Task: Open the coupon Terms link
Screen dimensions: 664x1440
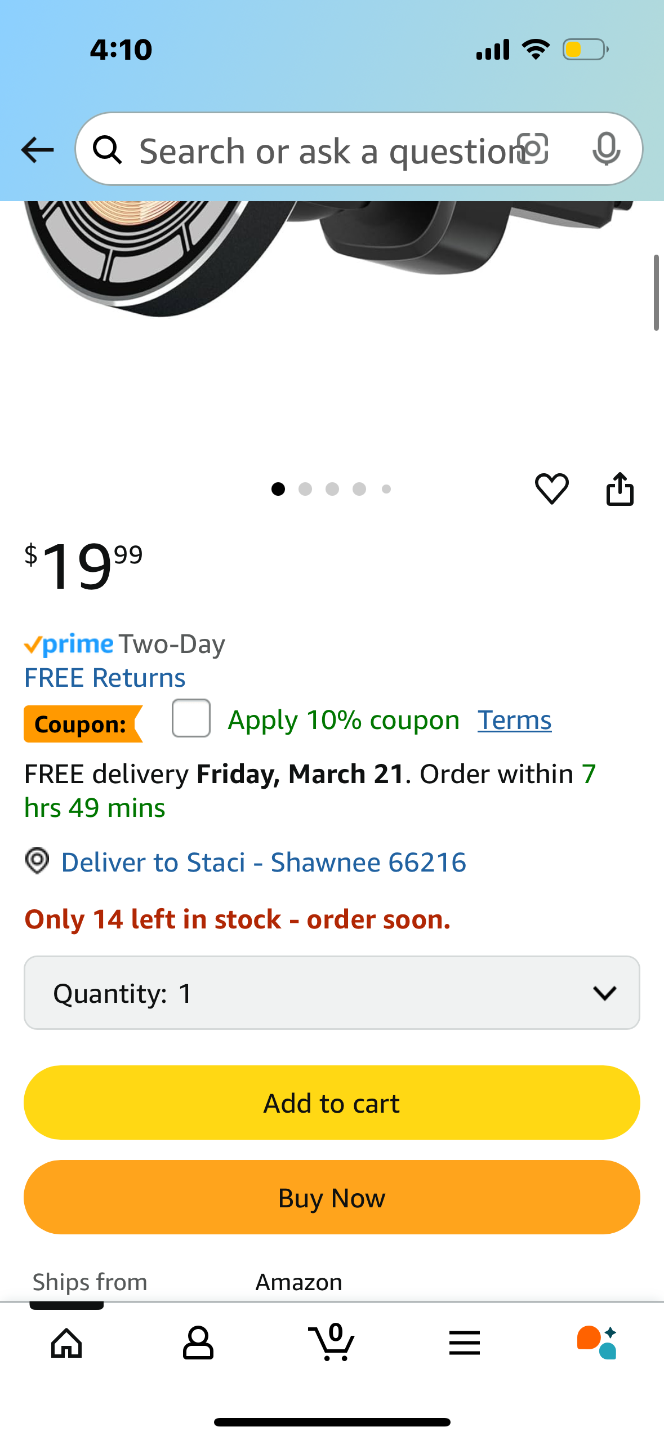Action: [515, 720]
